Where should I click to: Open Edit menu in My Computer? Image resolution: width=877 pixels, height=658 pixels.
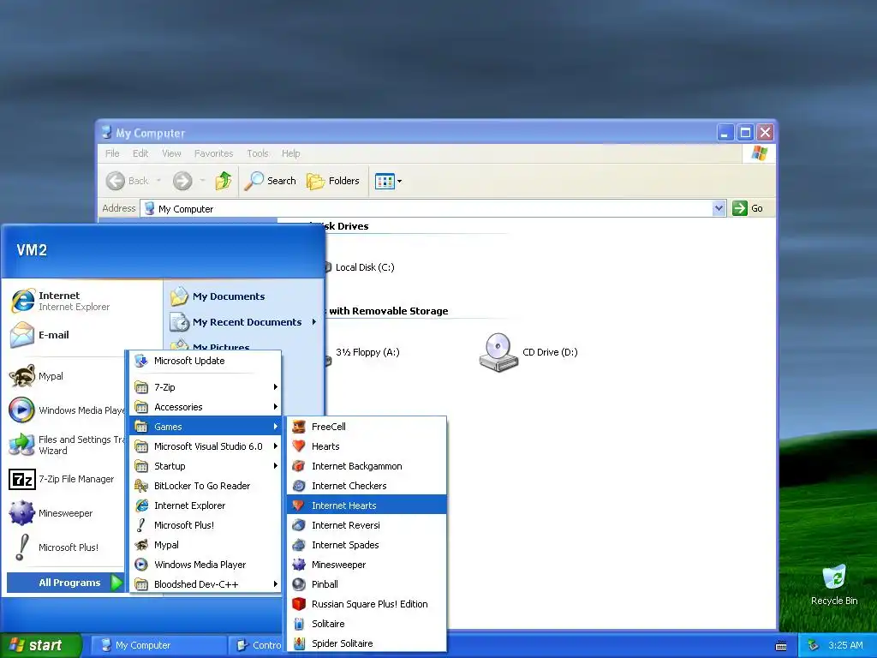(140, 153)
